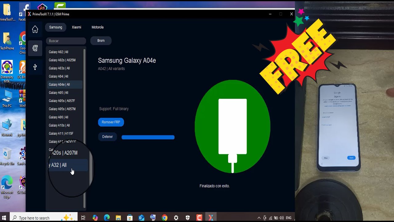
Task: Open the orange C app in taskbar
Action: pyautogui.click(x=199, y=218)
